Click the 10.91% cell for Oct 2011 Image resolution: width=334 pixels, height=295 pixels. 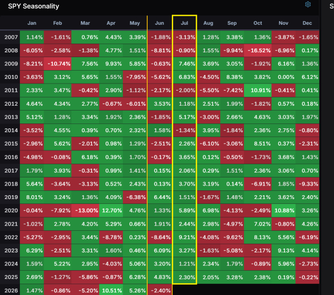258,91
